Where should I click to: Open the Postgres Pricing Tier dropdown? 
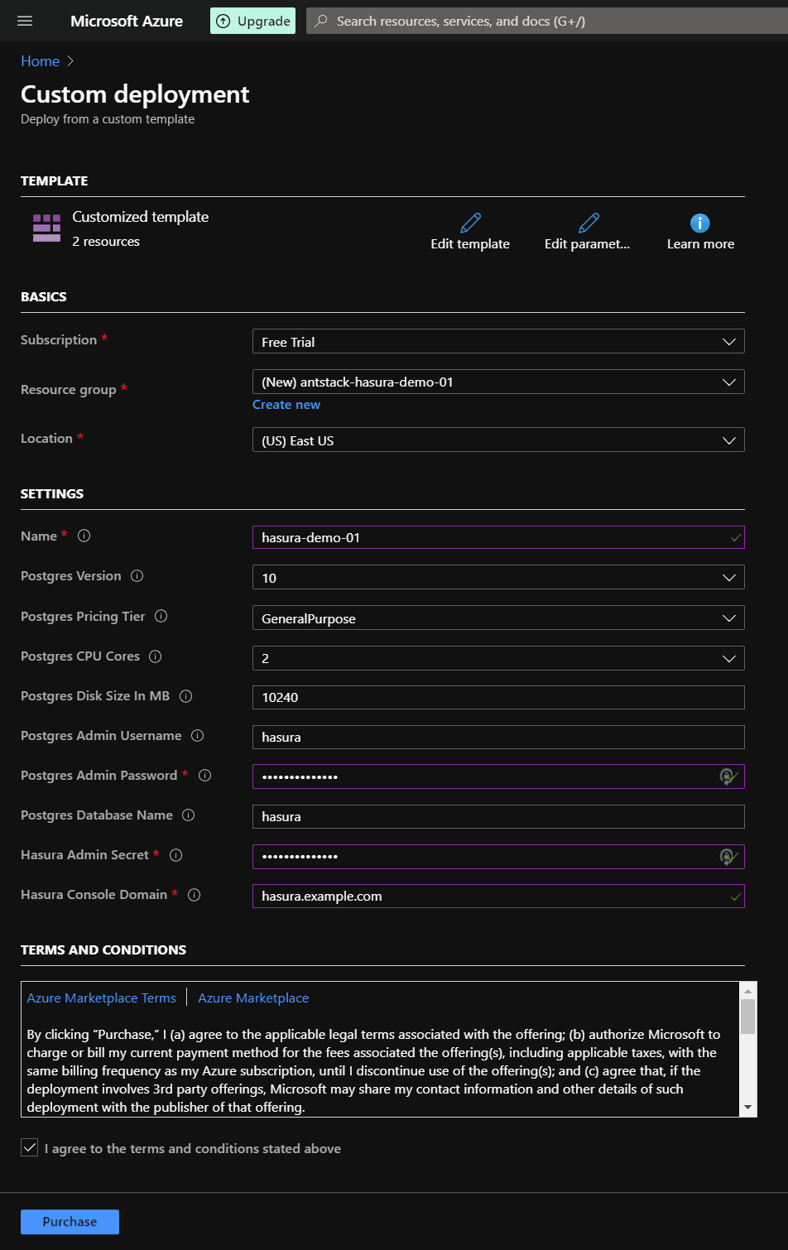(498, 618)
